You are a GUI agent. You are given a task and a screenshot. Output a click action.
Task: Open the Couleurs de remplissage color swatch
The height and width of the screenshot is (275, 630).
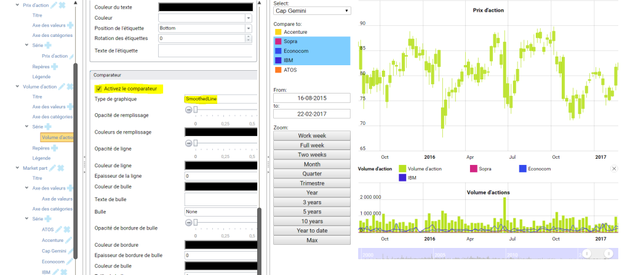tap(221, 132)
